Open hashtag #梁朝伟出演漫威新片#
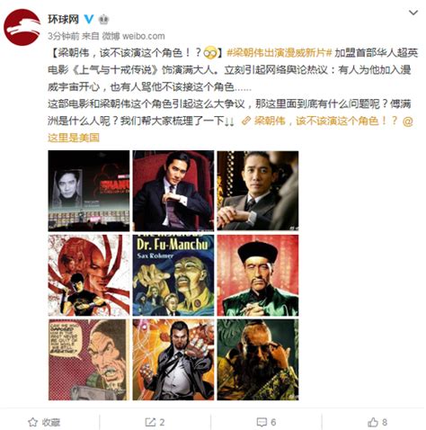The image size is (426, 430). click(x=279, y=53)
